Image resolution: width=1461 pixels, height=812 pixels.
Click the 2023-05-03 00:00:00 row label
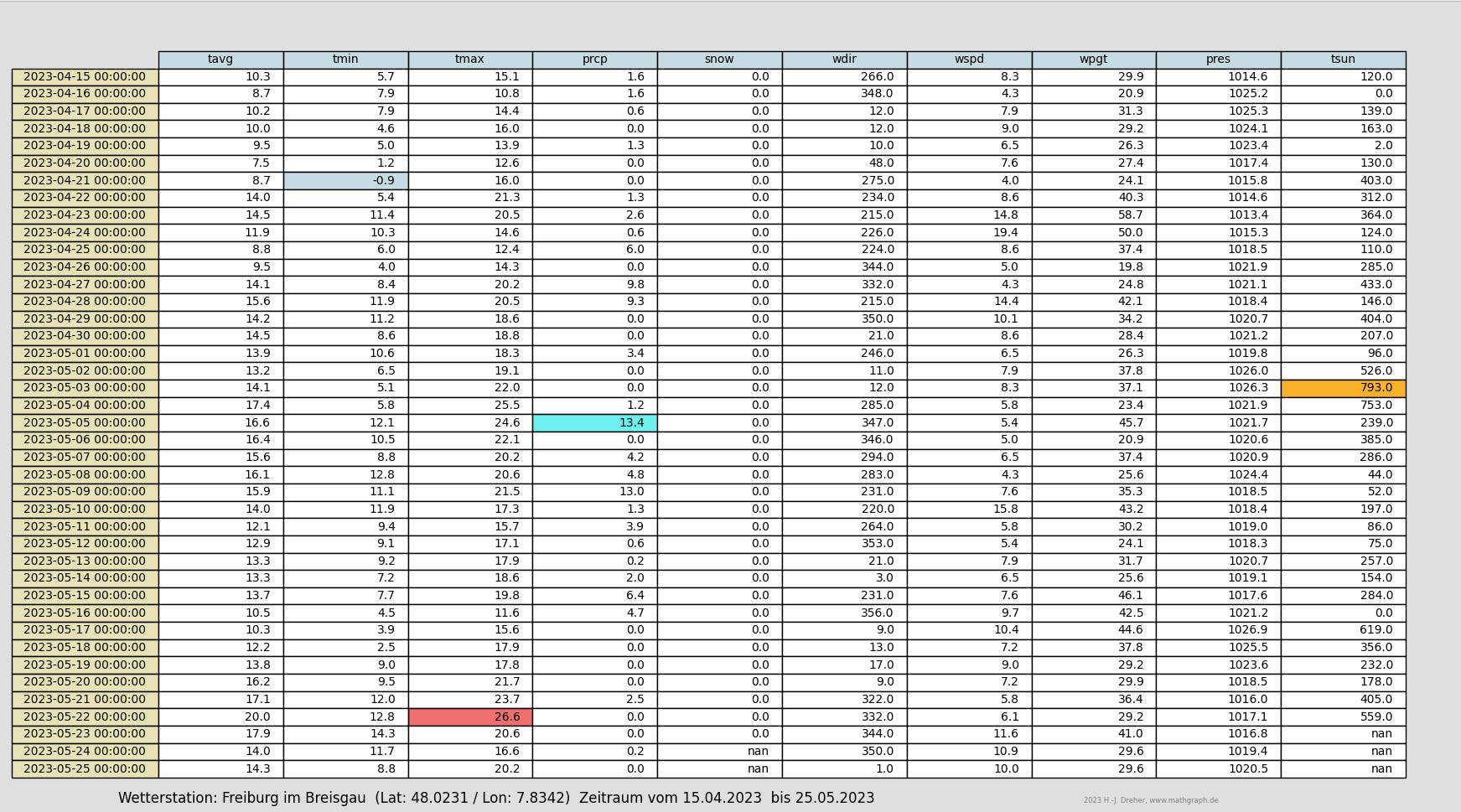coord(85,388)
